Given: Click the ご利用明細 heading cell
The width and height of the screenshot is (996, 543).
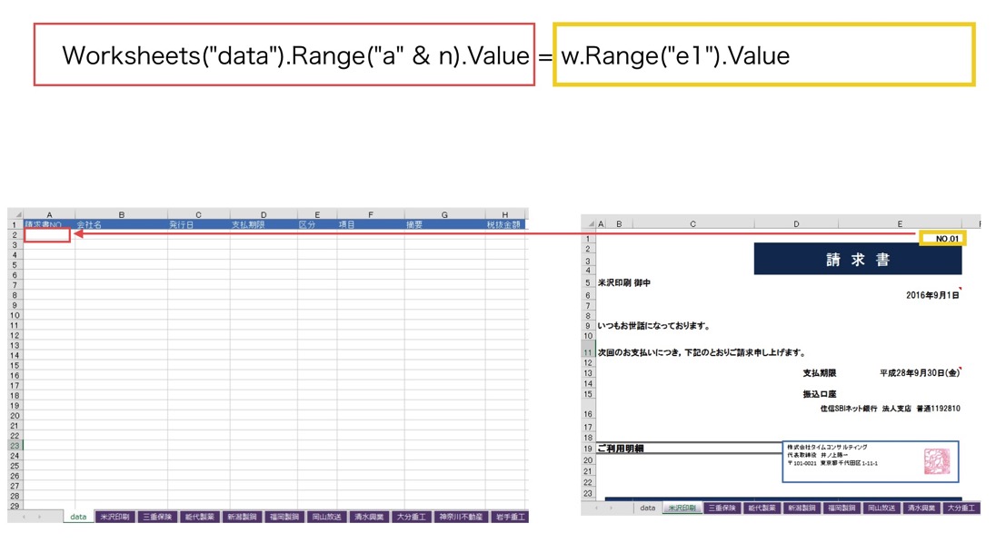Looking at the screenshot, I should (x=688, y=449).
